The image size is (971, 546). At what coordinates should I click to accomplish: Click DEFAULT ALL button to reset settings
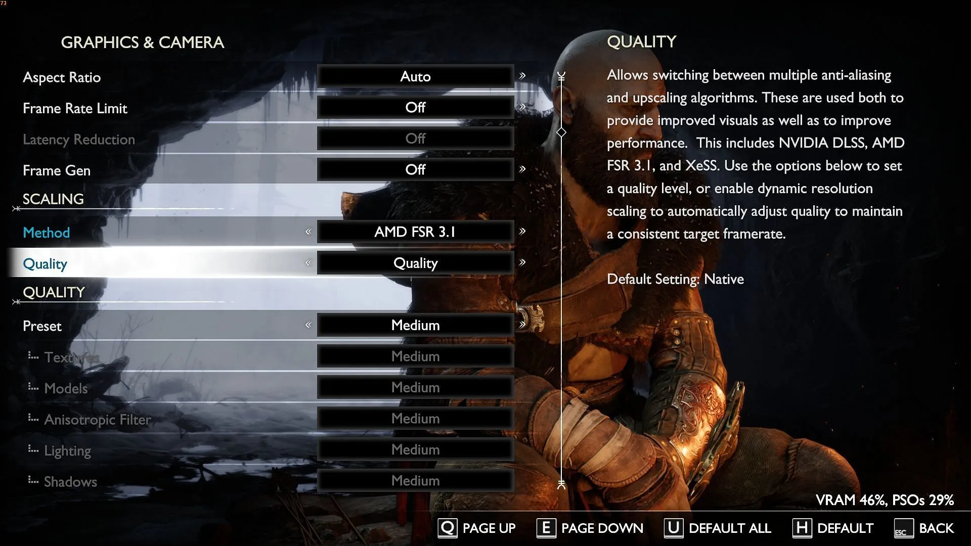717,528
